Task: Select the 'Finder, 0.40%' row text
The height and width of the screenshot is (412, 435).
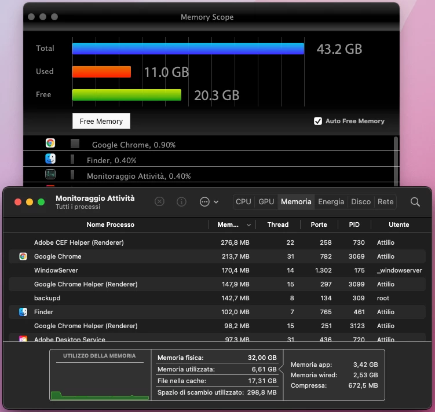Action: point(112,160)
